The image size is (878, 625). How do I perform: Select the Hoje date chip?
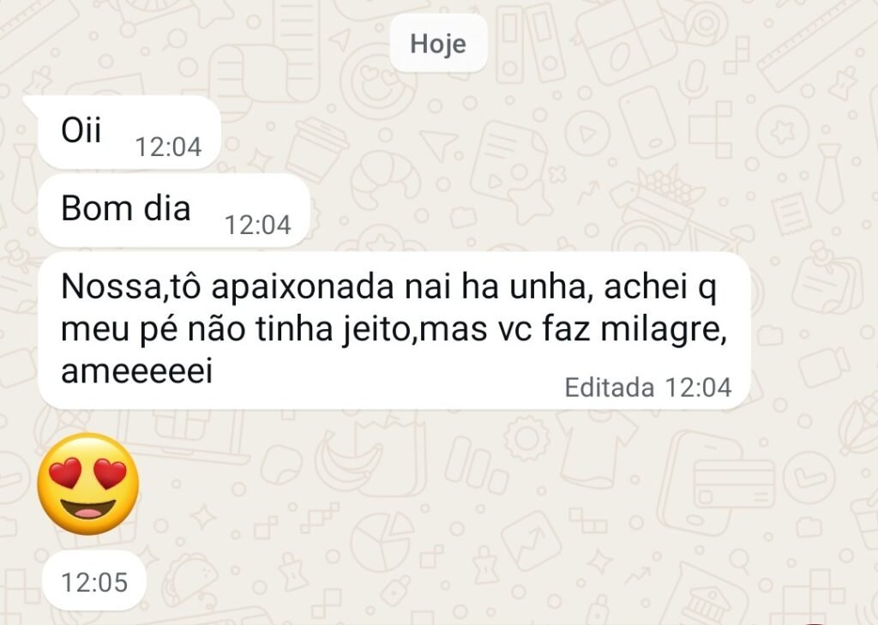(438, 43)
